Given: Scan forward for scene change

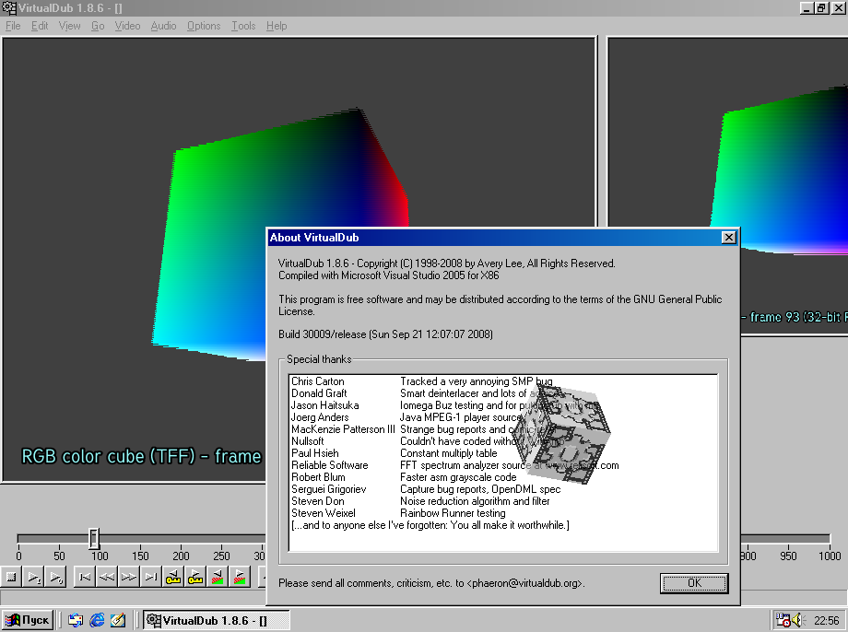Looking at the screenshot, I should pos(240,578).
